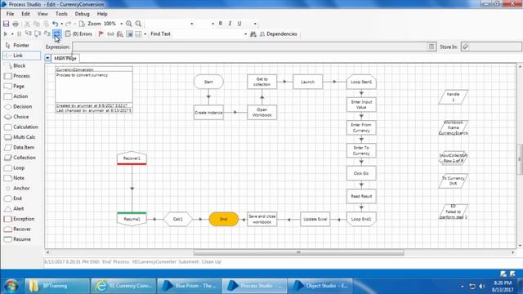This screenshot has height=294, width=523.
Task: Toggle bold formatting
Action: 221,24
